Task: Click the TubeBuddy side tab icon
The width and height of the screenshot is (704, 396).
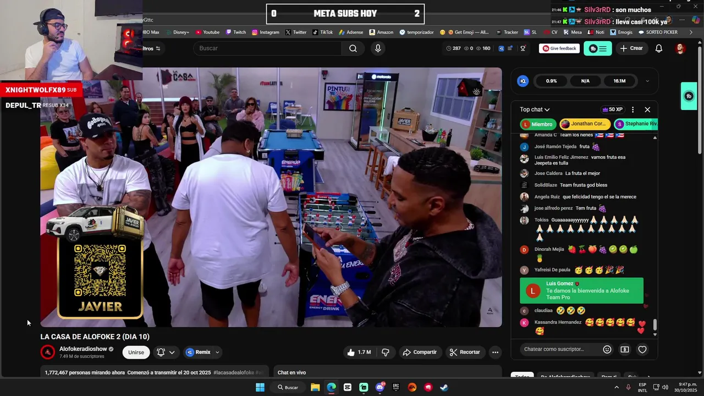Action: tap(689, 96)
